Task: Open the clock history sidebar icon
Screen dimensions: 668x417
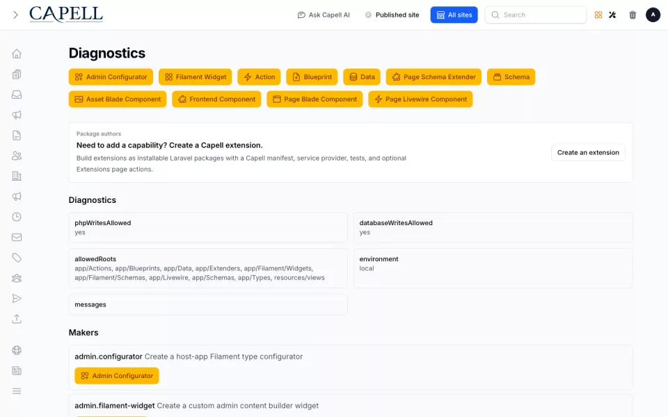Action: (x=17, y=217)
